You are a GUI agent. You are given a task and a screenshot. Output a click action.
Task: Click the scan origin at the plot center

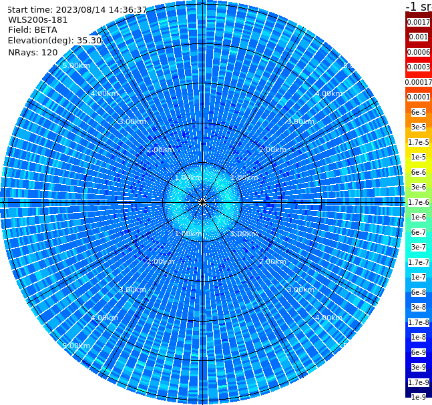[x=202, y=202]
